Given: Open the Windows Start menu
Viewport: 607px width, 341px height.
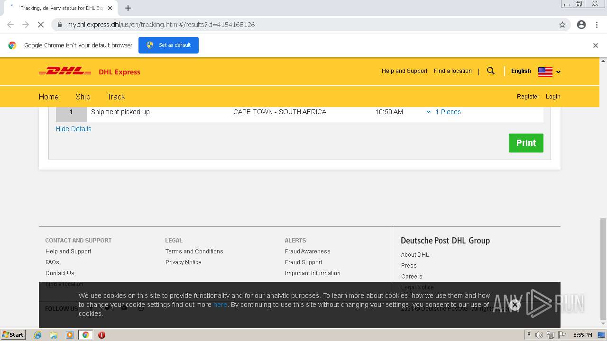Looking at the screenshot, I should click(x=13, y=335).
